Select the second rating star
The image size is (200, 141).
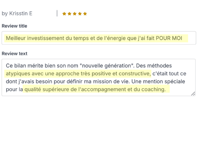click(69, 14)
